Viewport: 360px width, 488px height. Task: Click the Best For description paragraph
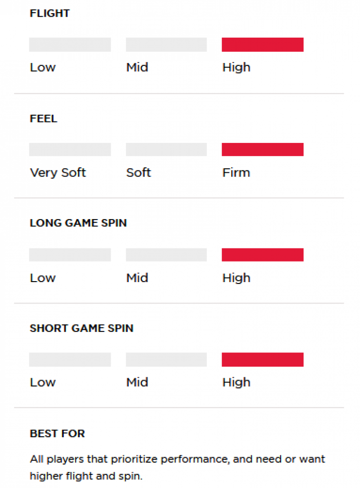click(x=178, y=468)
